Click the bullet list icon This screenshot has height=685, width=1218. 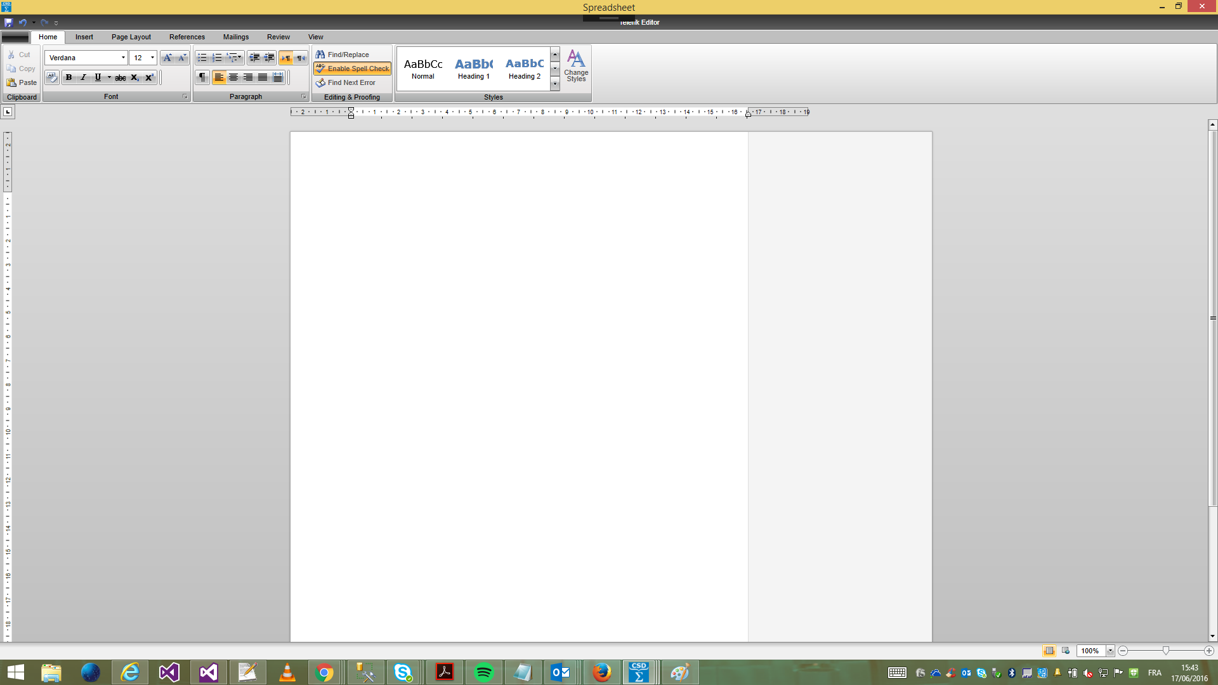point(202,58)
